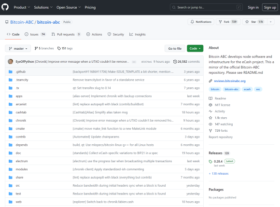View the 26,582 commits history

click(186, 61)
